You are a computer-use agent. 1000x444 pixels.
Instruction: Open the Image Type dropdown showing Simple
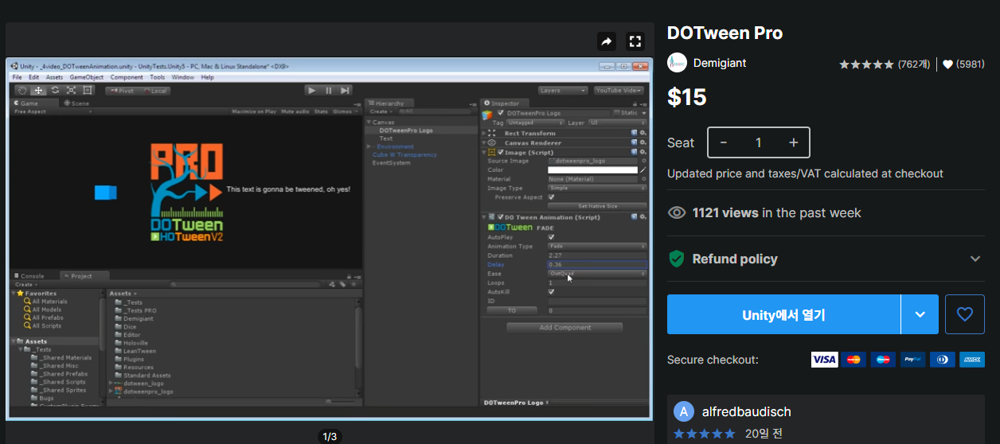click(597, 188)
